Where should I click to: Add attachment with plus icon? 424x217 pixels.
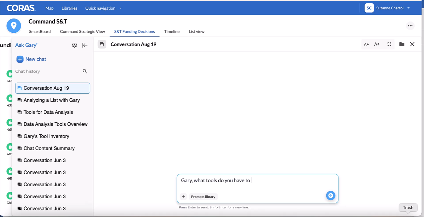(184, 196)
